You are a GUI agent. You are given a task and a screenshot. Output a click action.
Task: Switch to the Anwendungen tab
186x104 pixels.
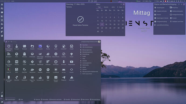click(10, 99)
